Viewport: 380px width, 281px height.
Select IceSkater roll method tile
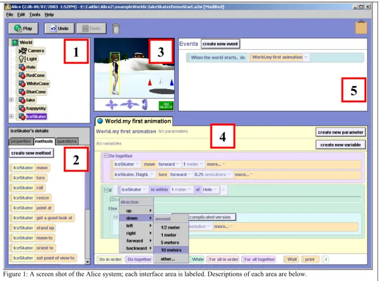click(x=27, y=188)
